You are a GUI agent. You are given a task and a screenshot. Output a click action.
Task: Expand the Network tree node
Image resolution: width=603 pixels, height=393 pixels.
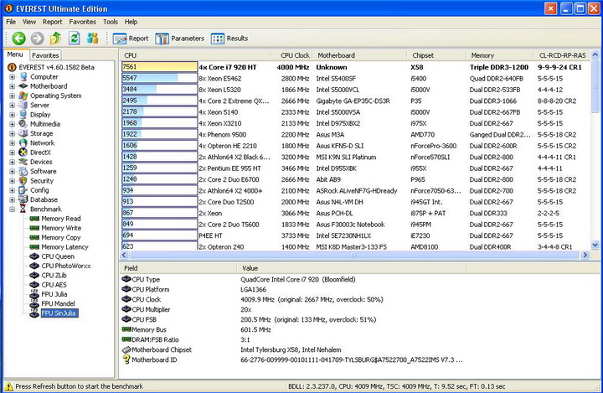[13, 142]
